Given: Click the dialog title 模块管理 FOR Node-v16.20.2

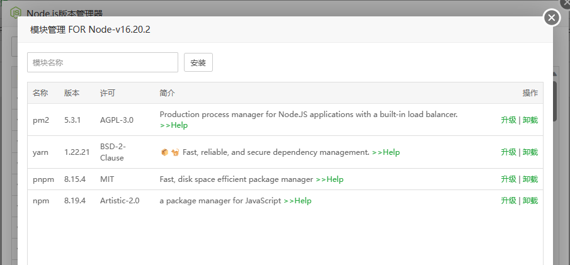Looking at the screenshot, I should (x=90, y=30).
